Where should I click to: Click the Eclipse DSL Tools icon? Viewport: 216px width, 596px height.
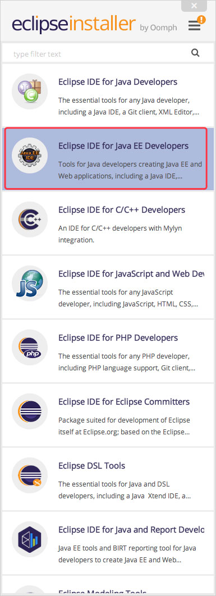coord(30,475)
